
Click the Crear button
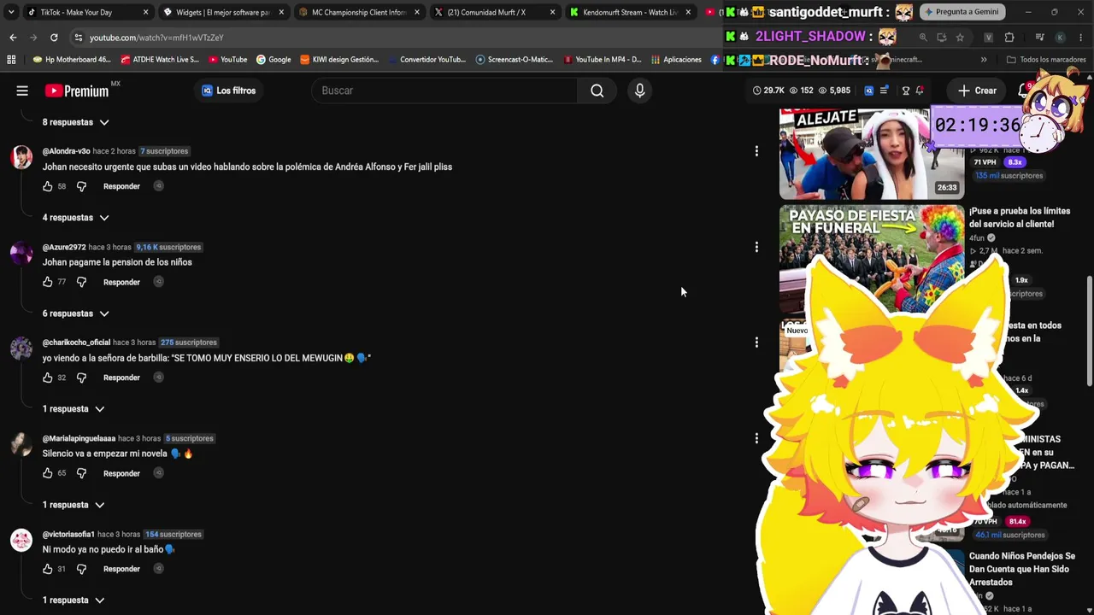[976, 91]
